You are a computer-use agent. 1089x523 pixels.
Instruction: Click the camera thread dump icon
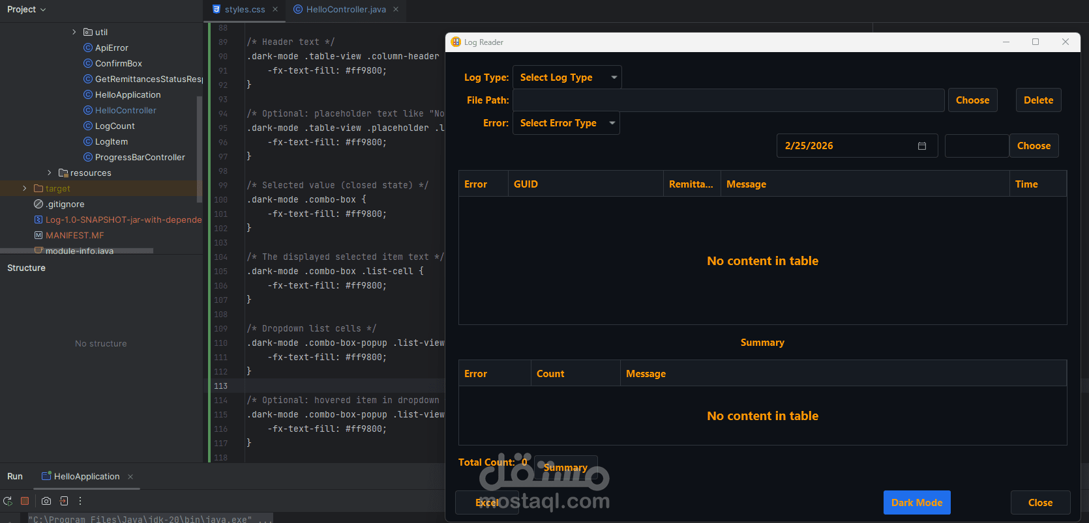[x=46, y=501]
